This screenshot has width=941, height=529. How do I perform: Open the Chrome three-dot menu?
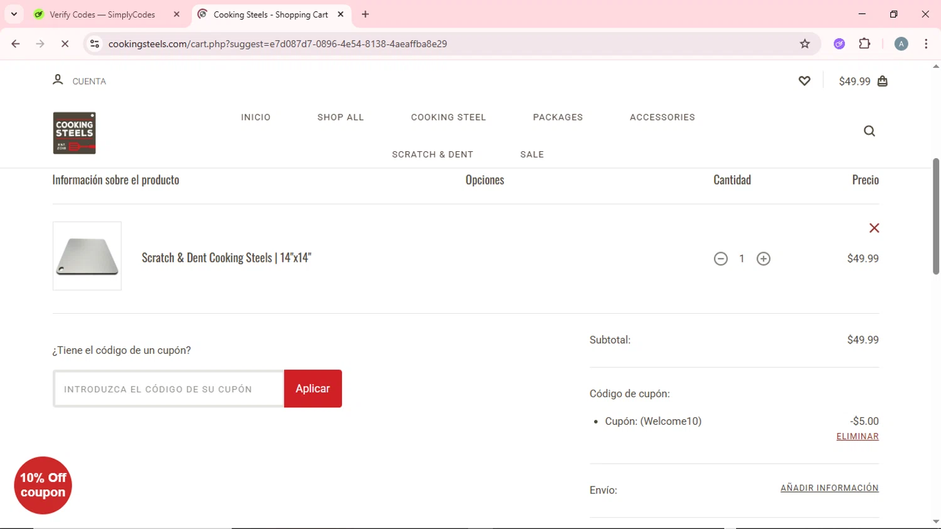coord(926,44)
